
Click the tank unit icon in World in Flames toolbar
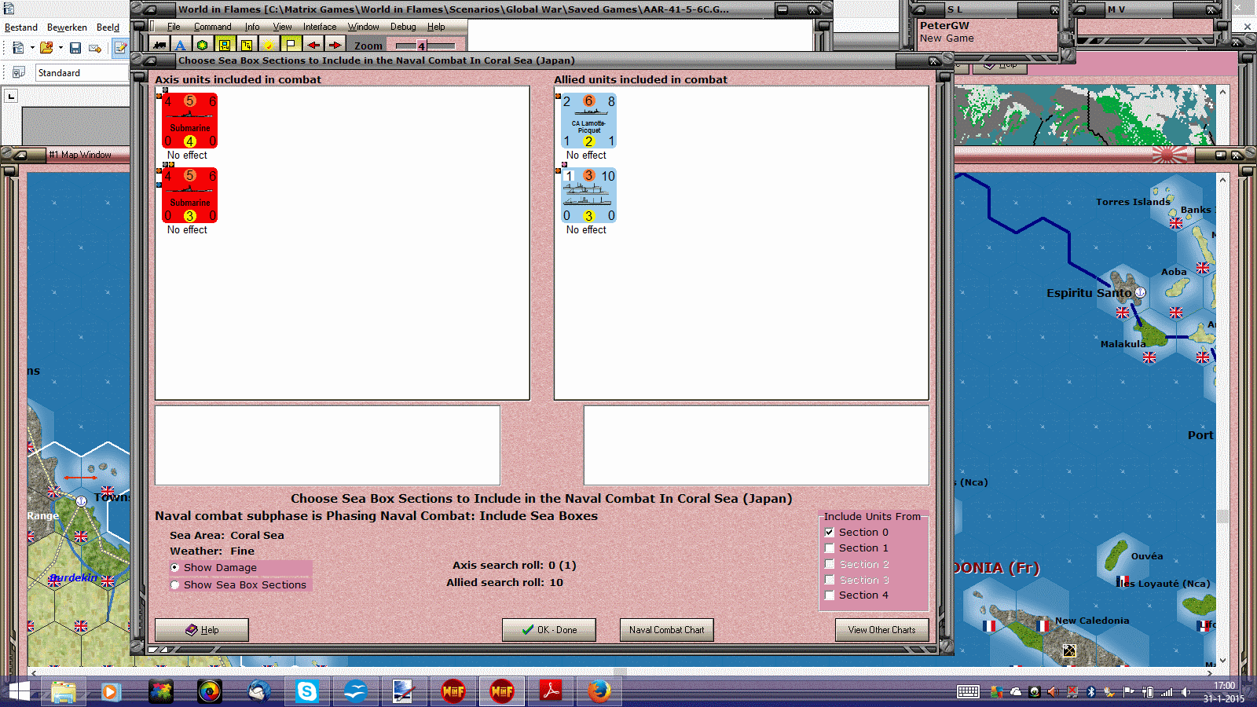[x=160, y=46]
